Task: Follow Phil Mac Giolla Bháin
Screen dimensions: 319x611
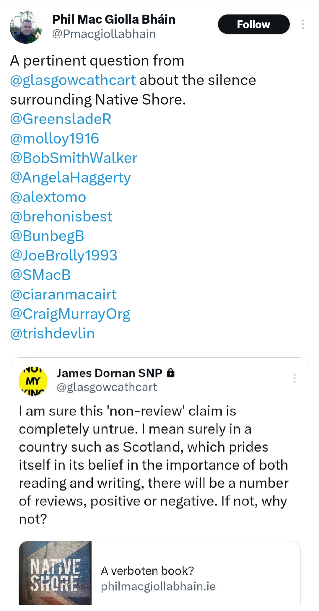Action: (x=254, y=24)
